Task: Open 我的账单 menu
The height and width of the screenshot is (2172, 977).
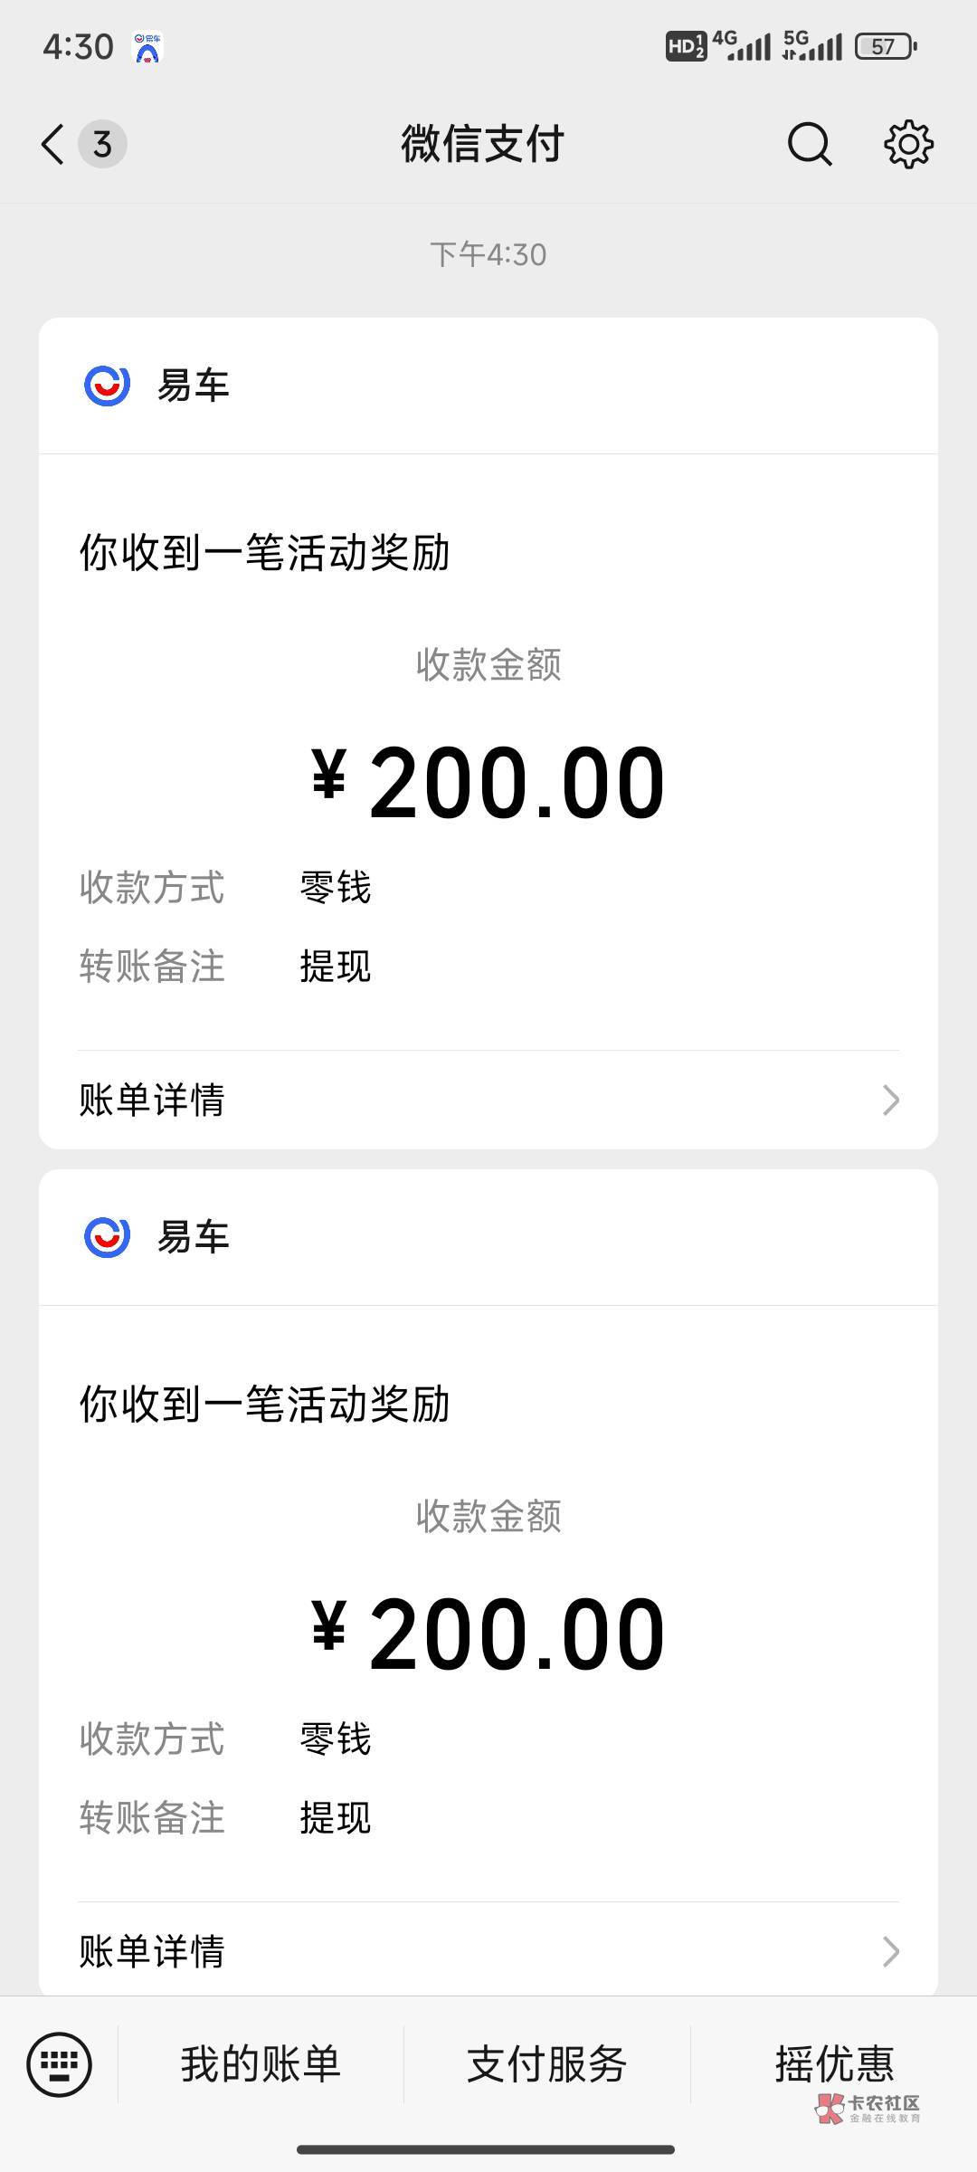Action: click(x=261, y=2064)
